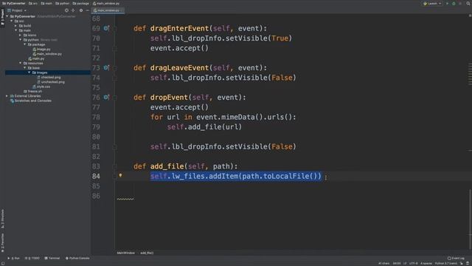The image size is (472, 266).
Task: Collapse the src folder
Action: pyautogui.click(x=12, y=21)
